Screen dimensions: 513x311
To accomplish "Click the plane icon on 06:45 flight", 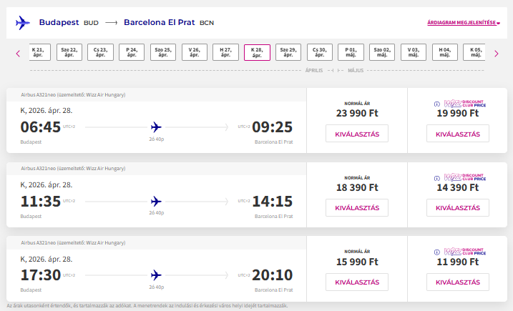I will coord(156,127).
